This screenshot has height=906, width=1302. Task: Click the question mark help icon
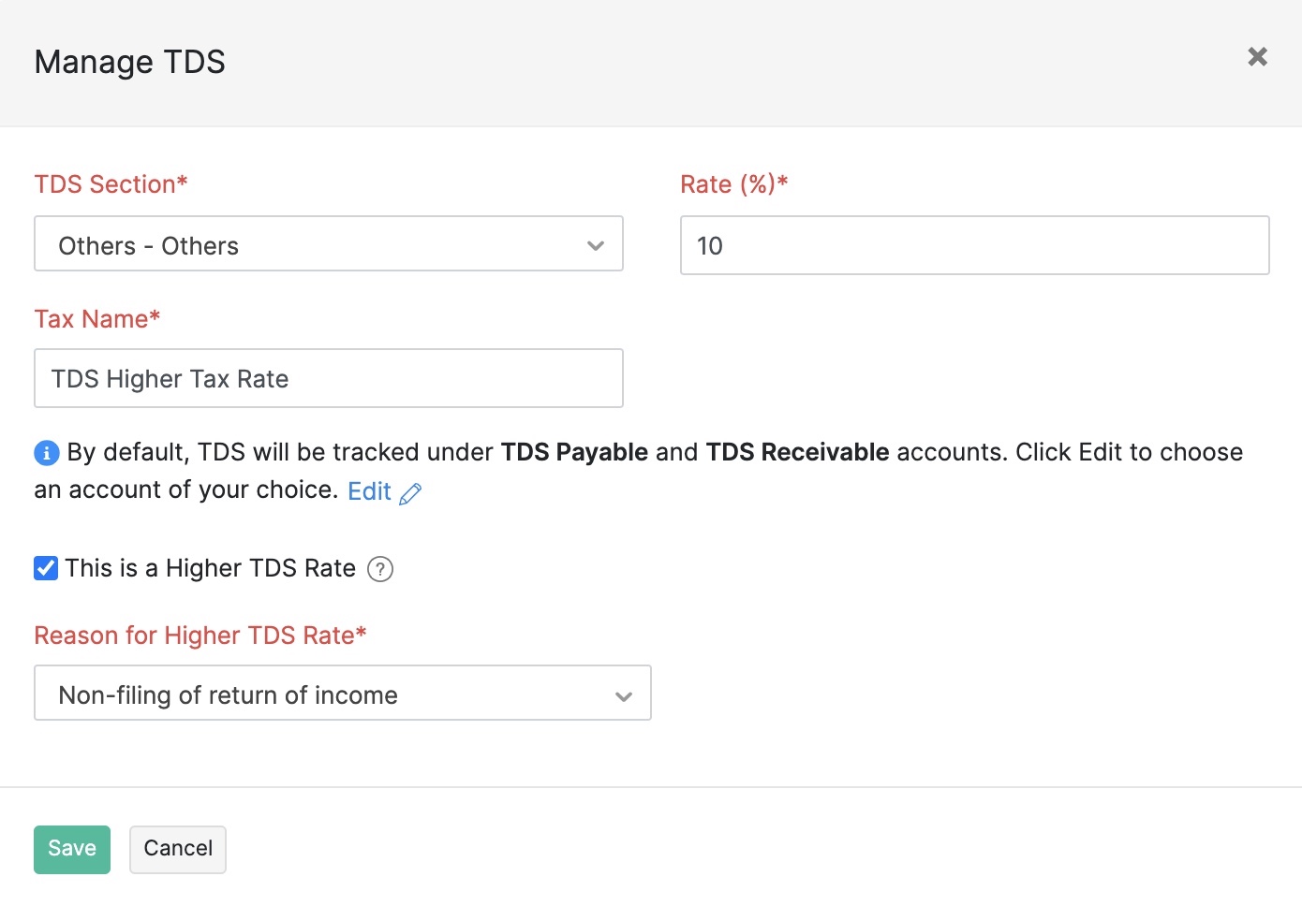[x=380, y=569]
